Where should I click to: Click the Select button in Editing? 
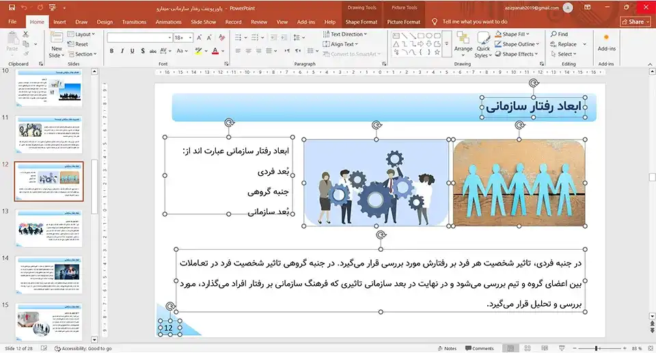[564, 54]
